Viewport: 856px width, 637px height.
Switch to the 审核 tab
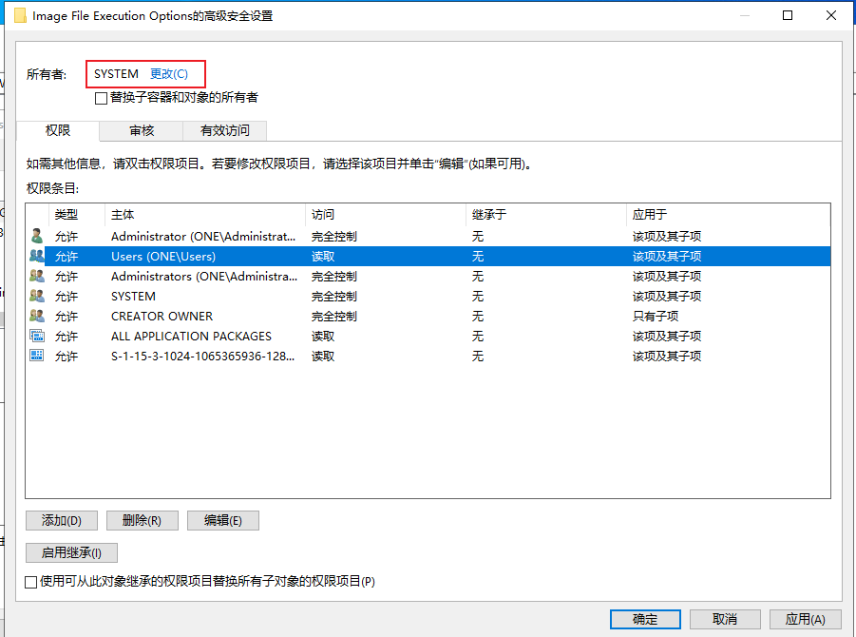(x=142, y=130)
